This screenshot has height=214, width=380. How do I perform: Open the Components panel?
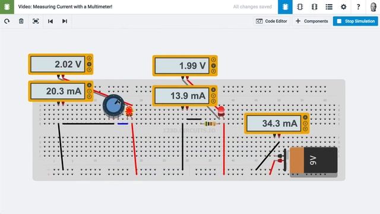coord(312,21)
